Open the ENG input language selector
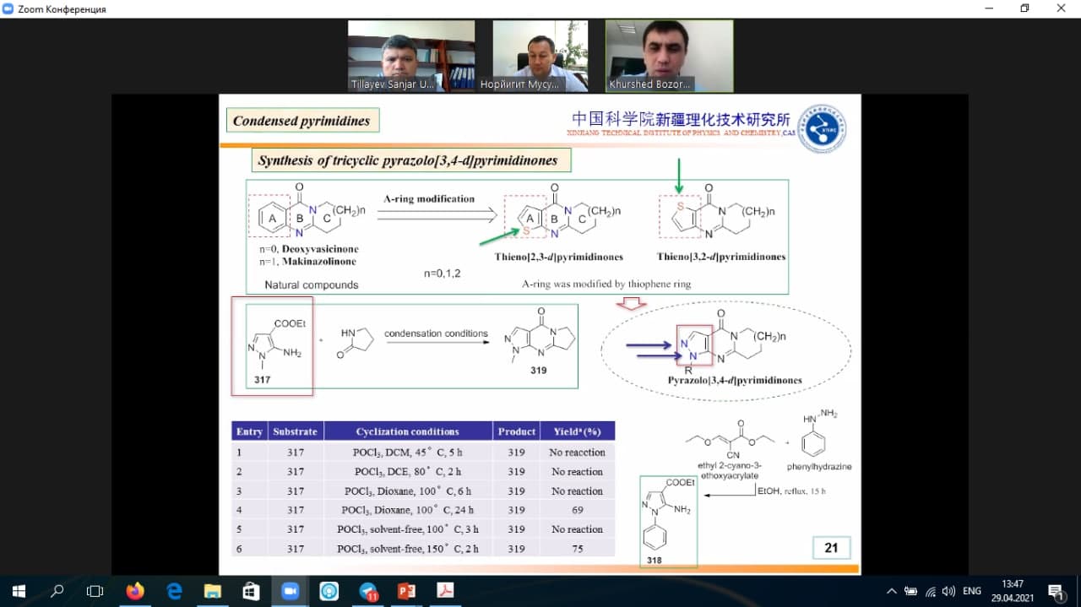 point(972,591)
